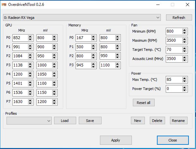This screenshot has width=196, height=149.
Task: Decrease GPU P1 mV with down arrow
Action: pyautogui.click(x=54, y=48)
